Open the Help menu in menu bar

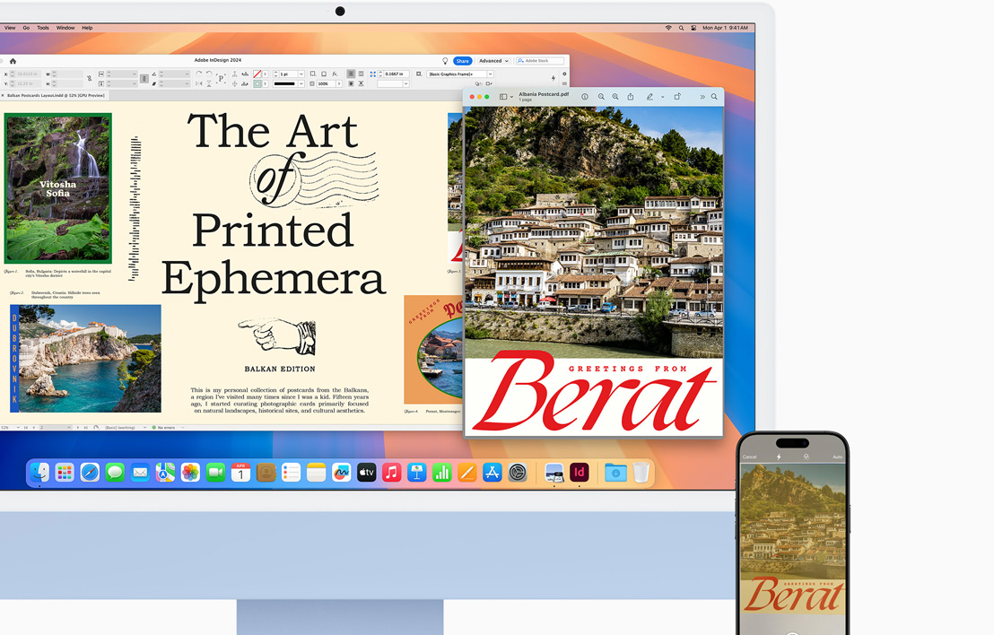pos(88,28)
